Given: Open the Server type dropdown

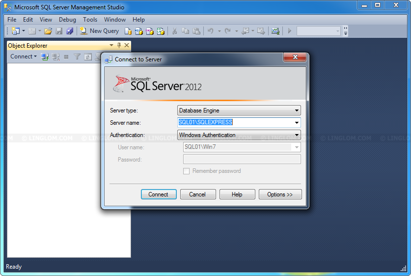Looking at the screenshot, I should point(239,110).
